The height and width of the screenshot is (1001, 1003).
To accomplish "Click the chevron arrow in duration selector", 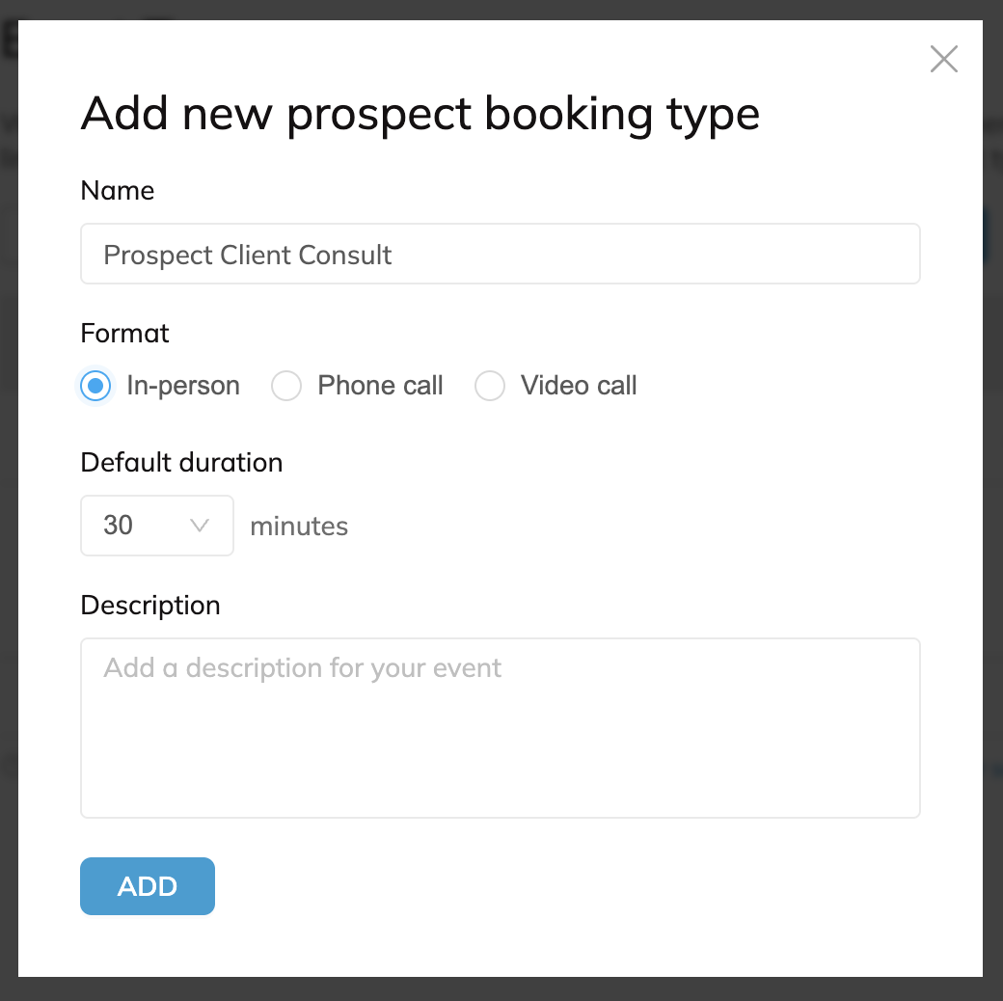I will pyautogui.click(x=200, y=526).
